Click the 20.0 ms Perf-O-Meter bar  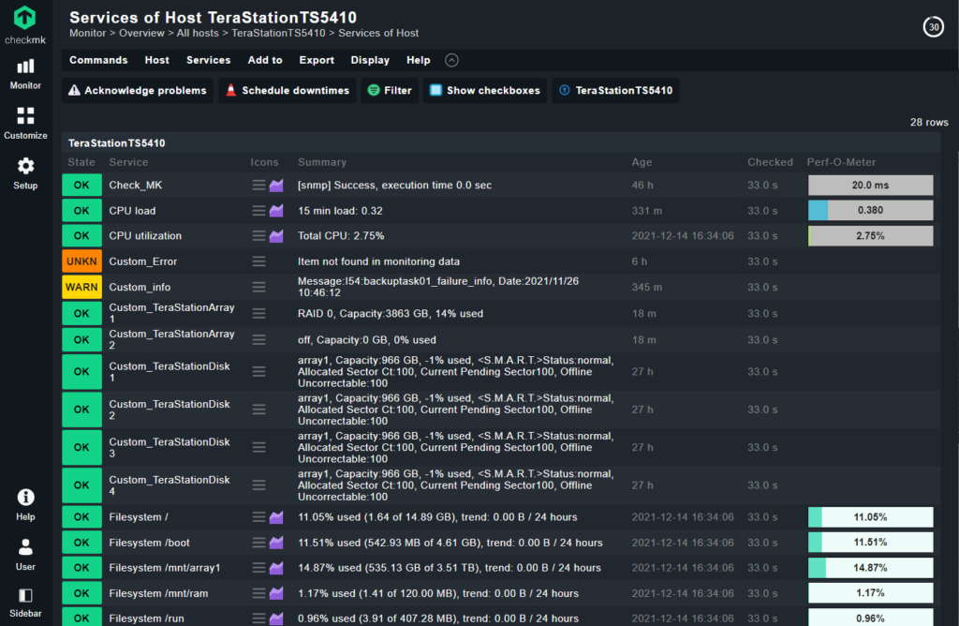click(x=870, y=185)
